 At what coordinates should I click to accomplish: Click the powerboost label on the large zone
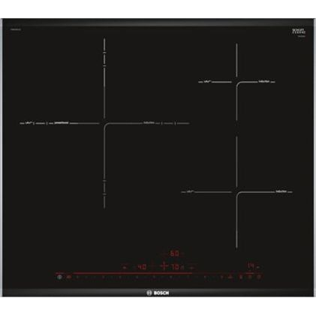(x=62, y=123)
